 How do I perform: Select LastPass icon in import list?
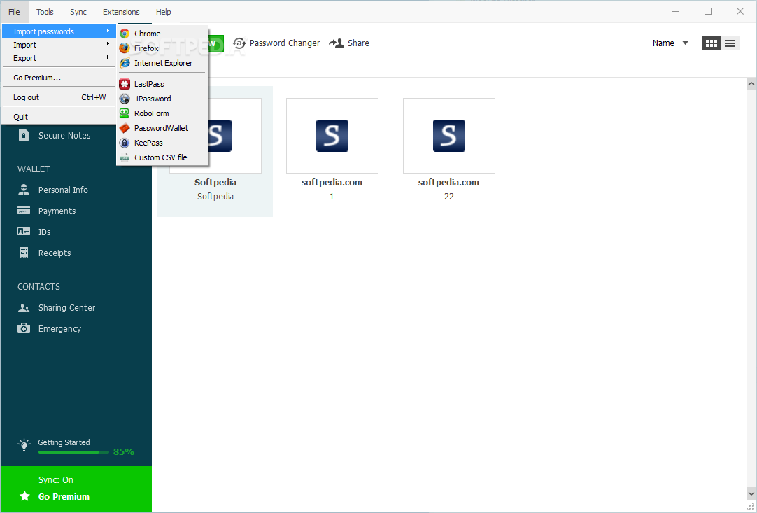125,84
